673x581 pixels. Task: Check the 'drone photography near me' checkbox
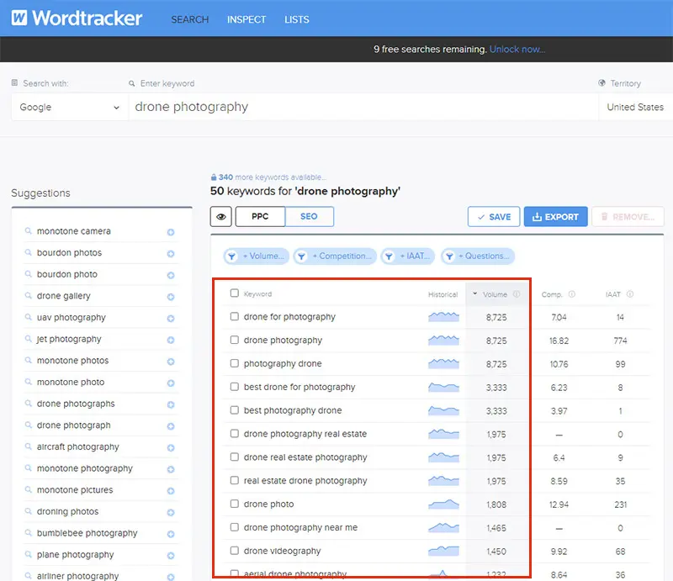pos(235,527)
